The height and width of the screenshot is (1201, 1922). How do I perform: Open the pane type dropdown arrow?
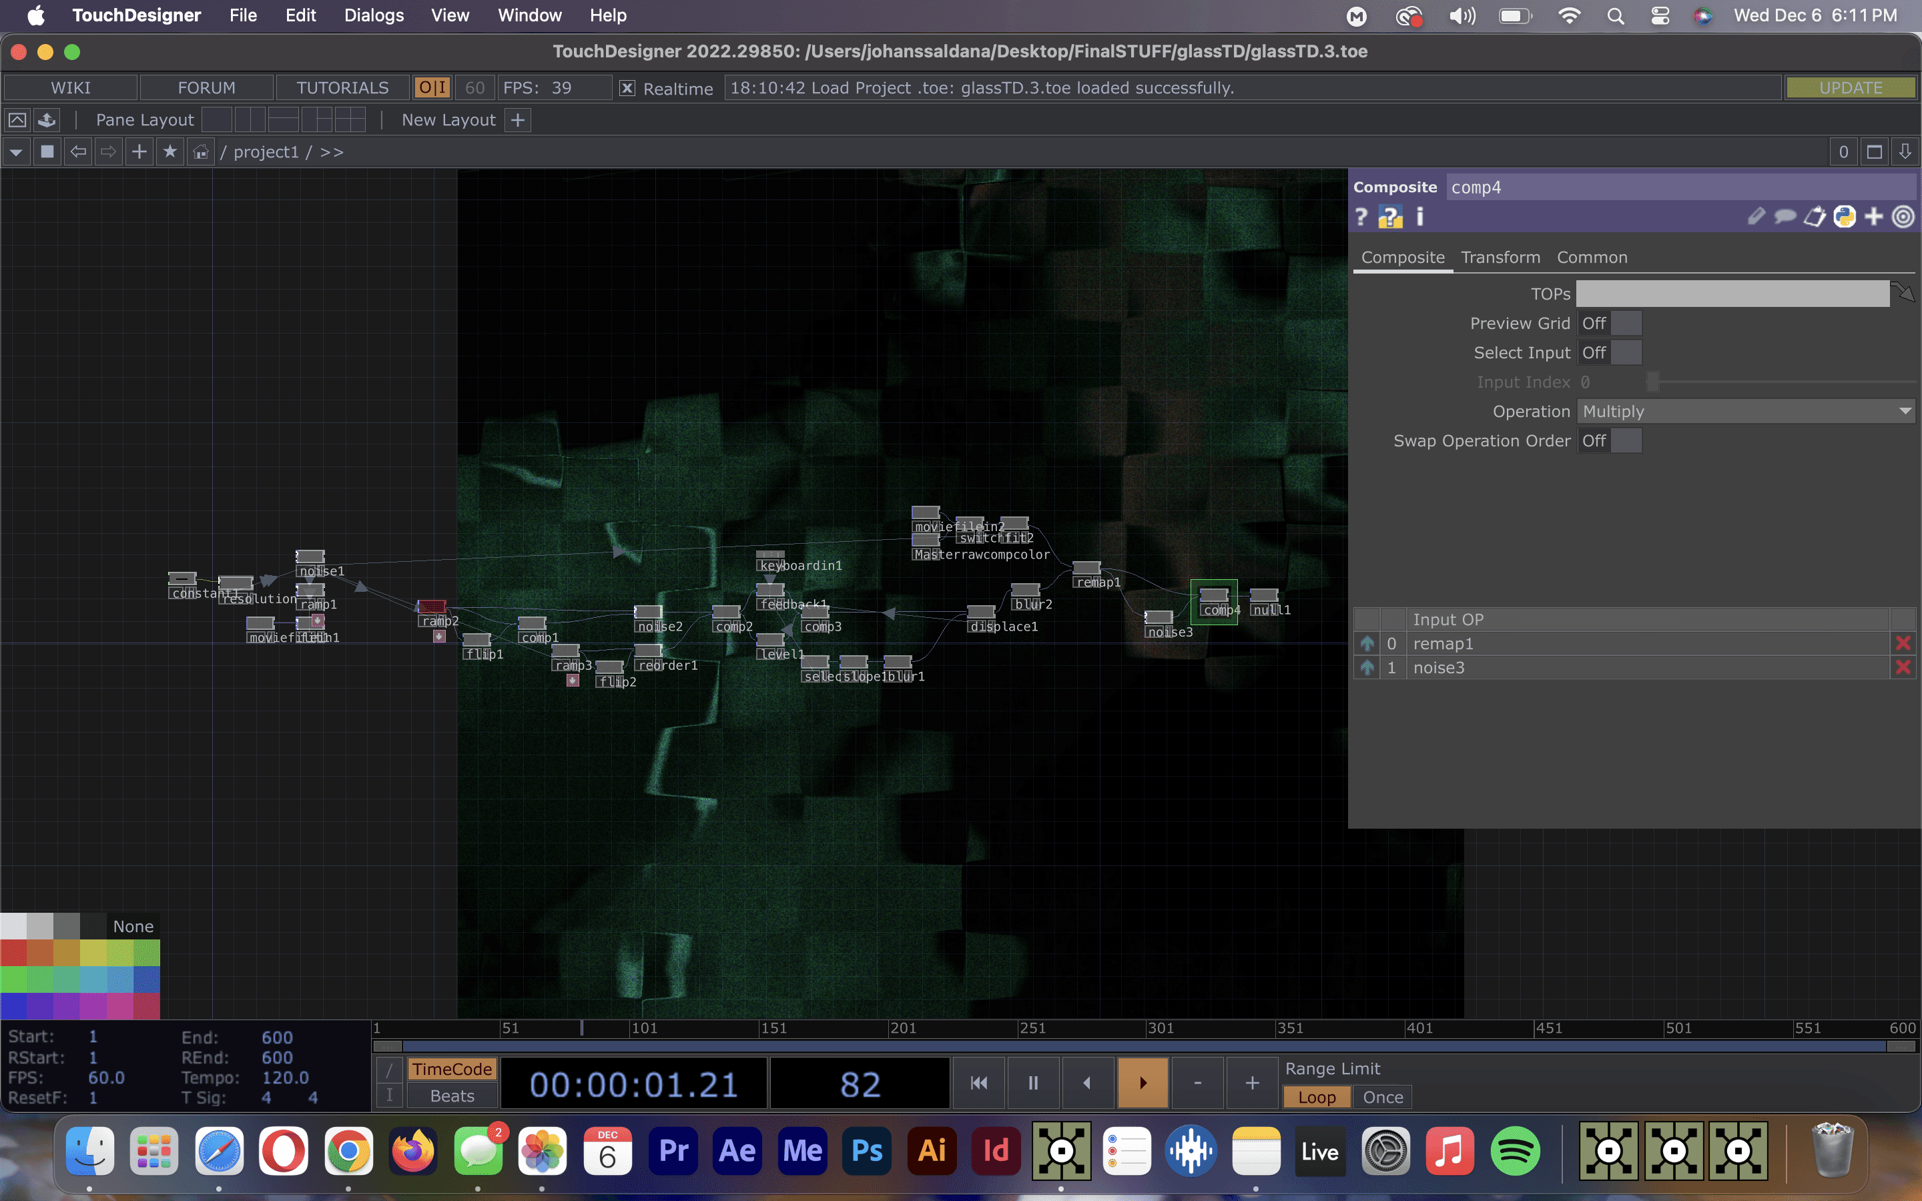(16, 151)
